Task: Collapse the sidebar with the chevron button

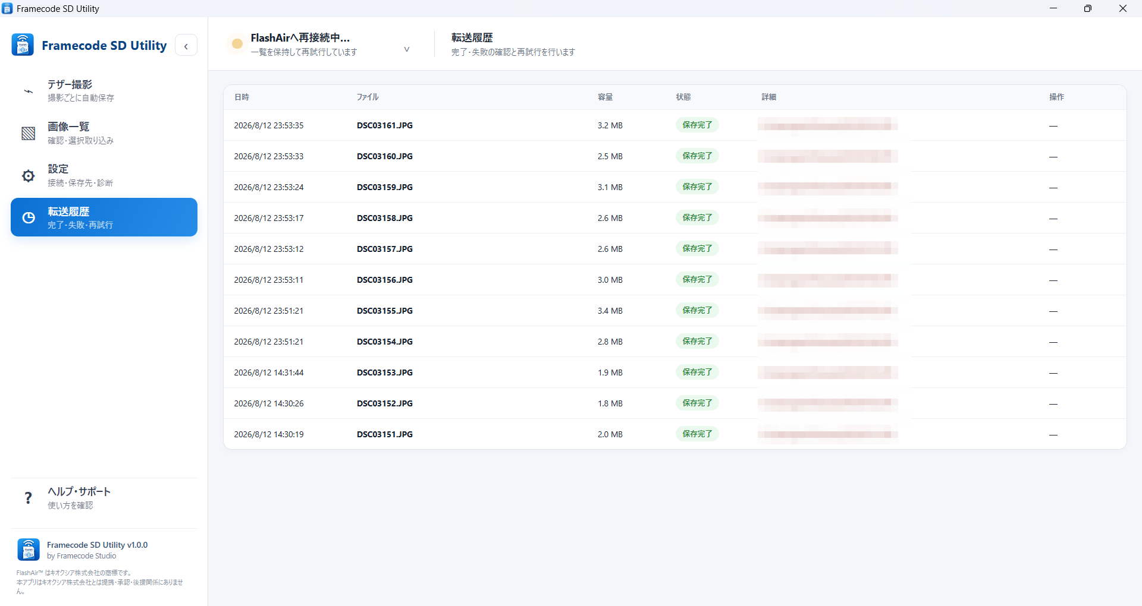Action: (x=186, y=46)
